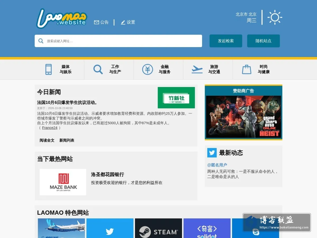The height and width of the screenshot is (238, 317).
Task: Open the 金融与服务 category tab
Action: (158, 69)
